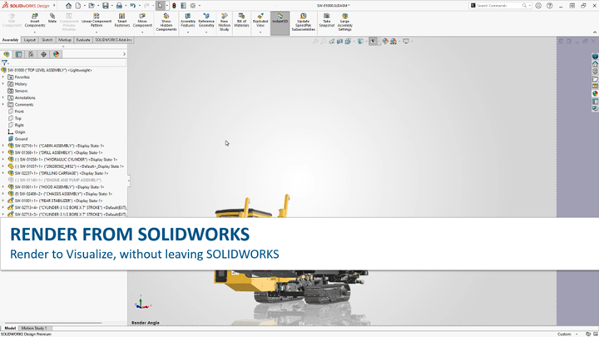Image resolution: width=599 pixels, height=337 pixels.
Task: Click the Save icon in the title toolbar
Action: (x=106, y=6)
